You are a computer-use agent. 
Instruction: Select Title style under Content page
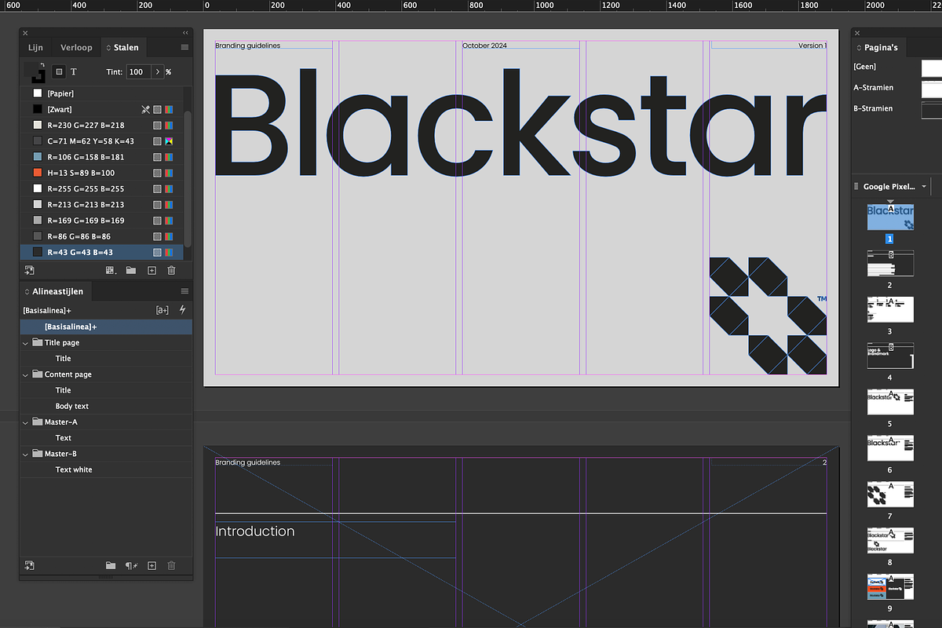point(106,390)
